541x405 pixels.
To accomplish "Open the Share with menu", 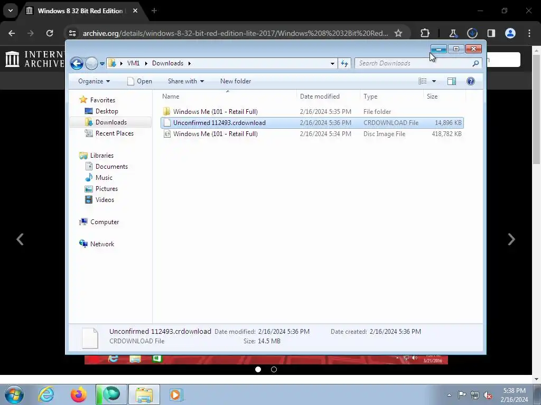I will (x=186, y=81).
